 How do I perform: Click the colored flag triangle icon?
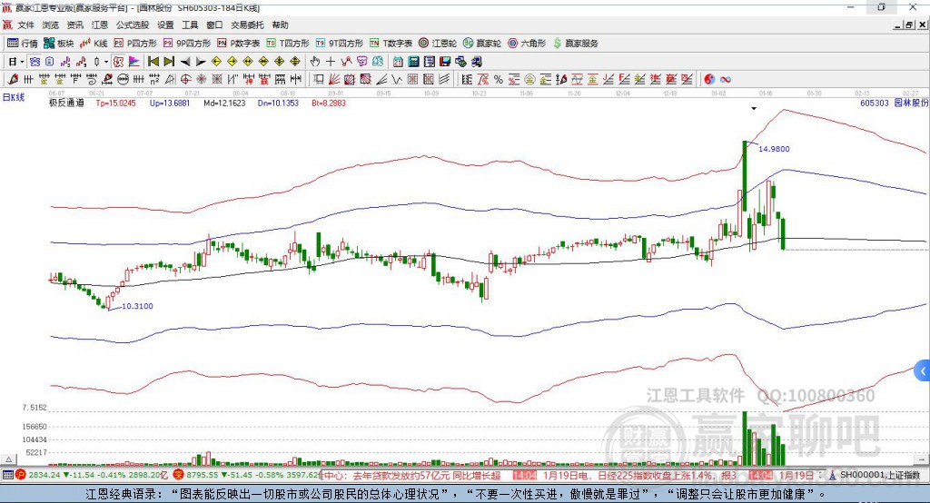[134, 62]
